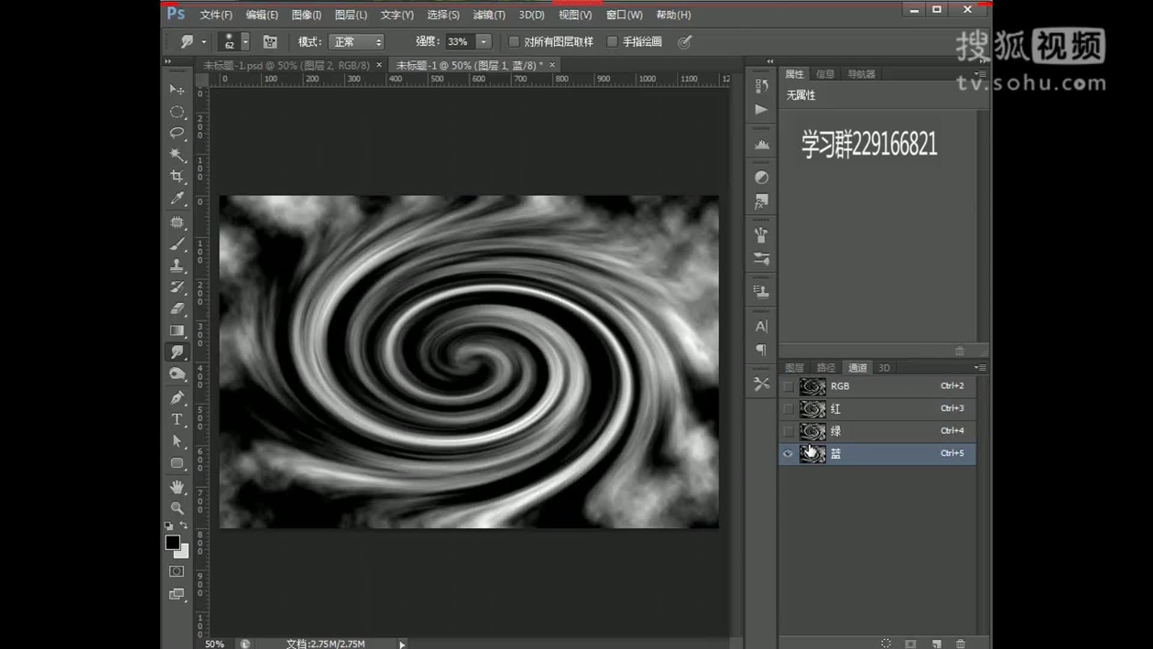Open the Character panel icon
1153x649 pixels.
761,326
